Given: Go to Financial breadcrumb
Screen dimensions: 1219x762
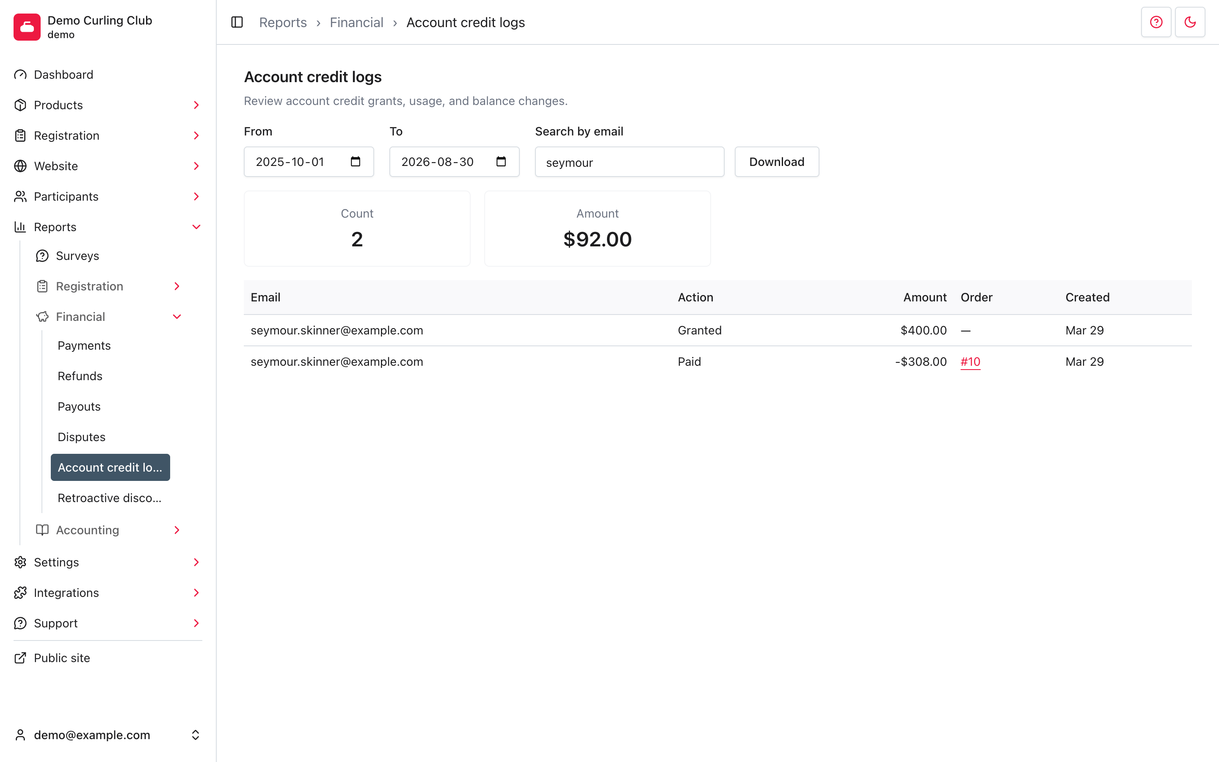Looking at the screenshot, I should 357,22.
